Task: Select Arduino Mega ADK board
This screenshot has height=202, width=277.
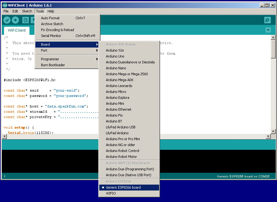Action: tap(129, 80)
